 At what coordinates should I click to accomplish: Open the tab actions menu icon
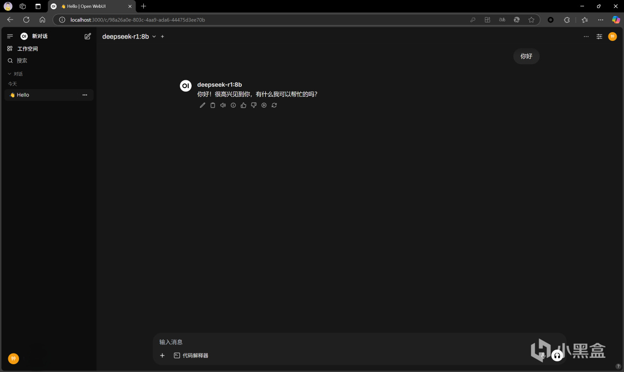click(38, 6)
